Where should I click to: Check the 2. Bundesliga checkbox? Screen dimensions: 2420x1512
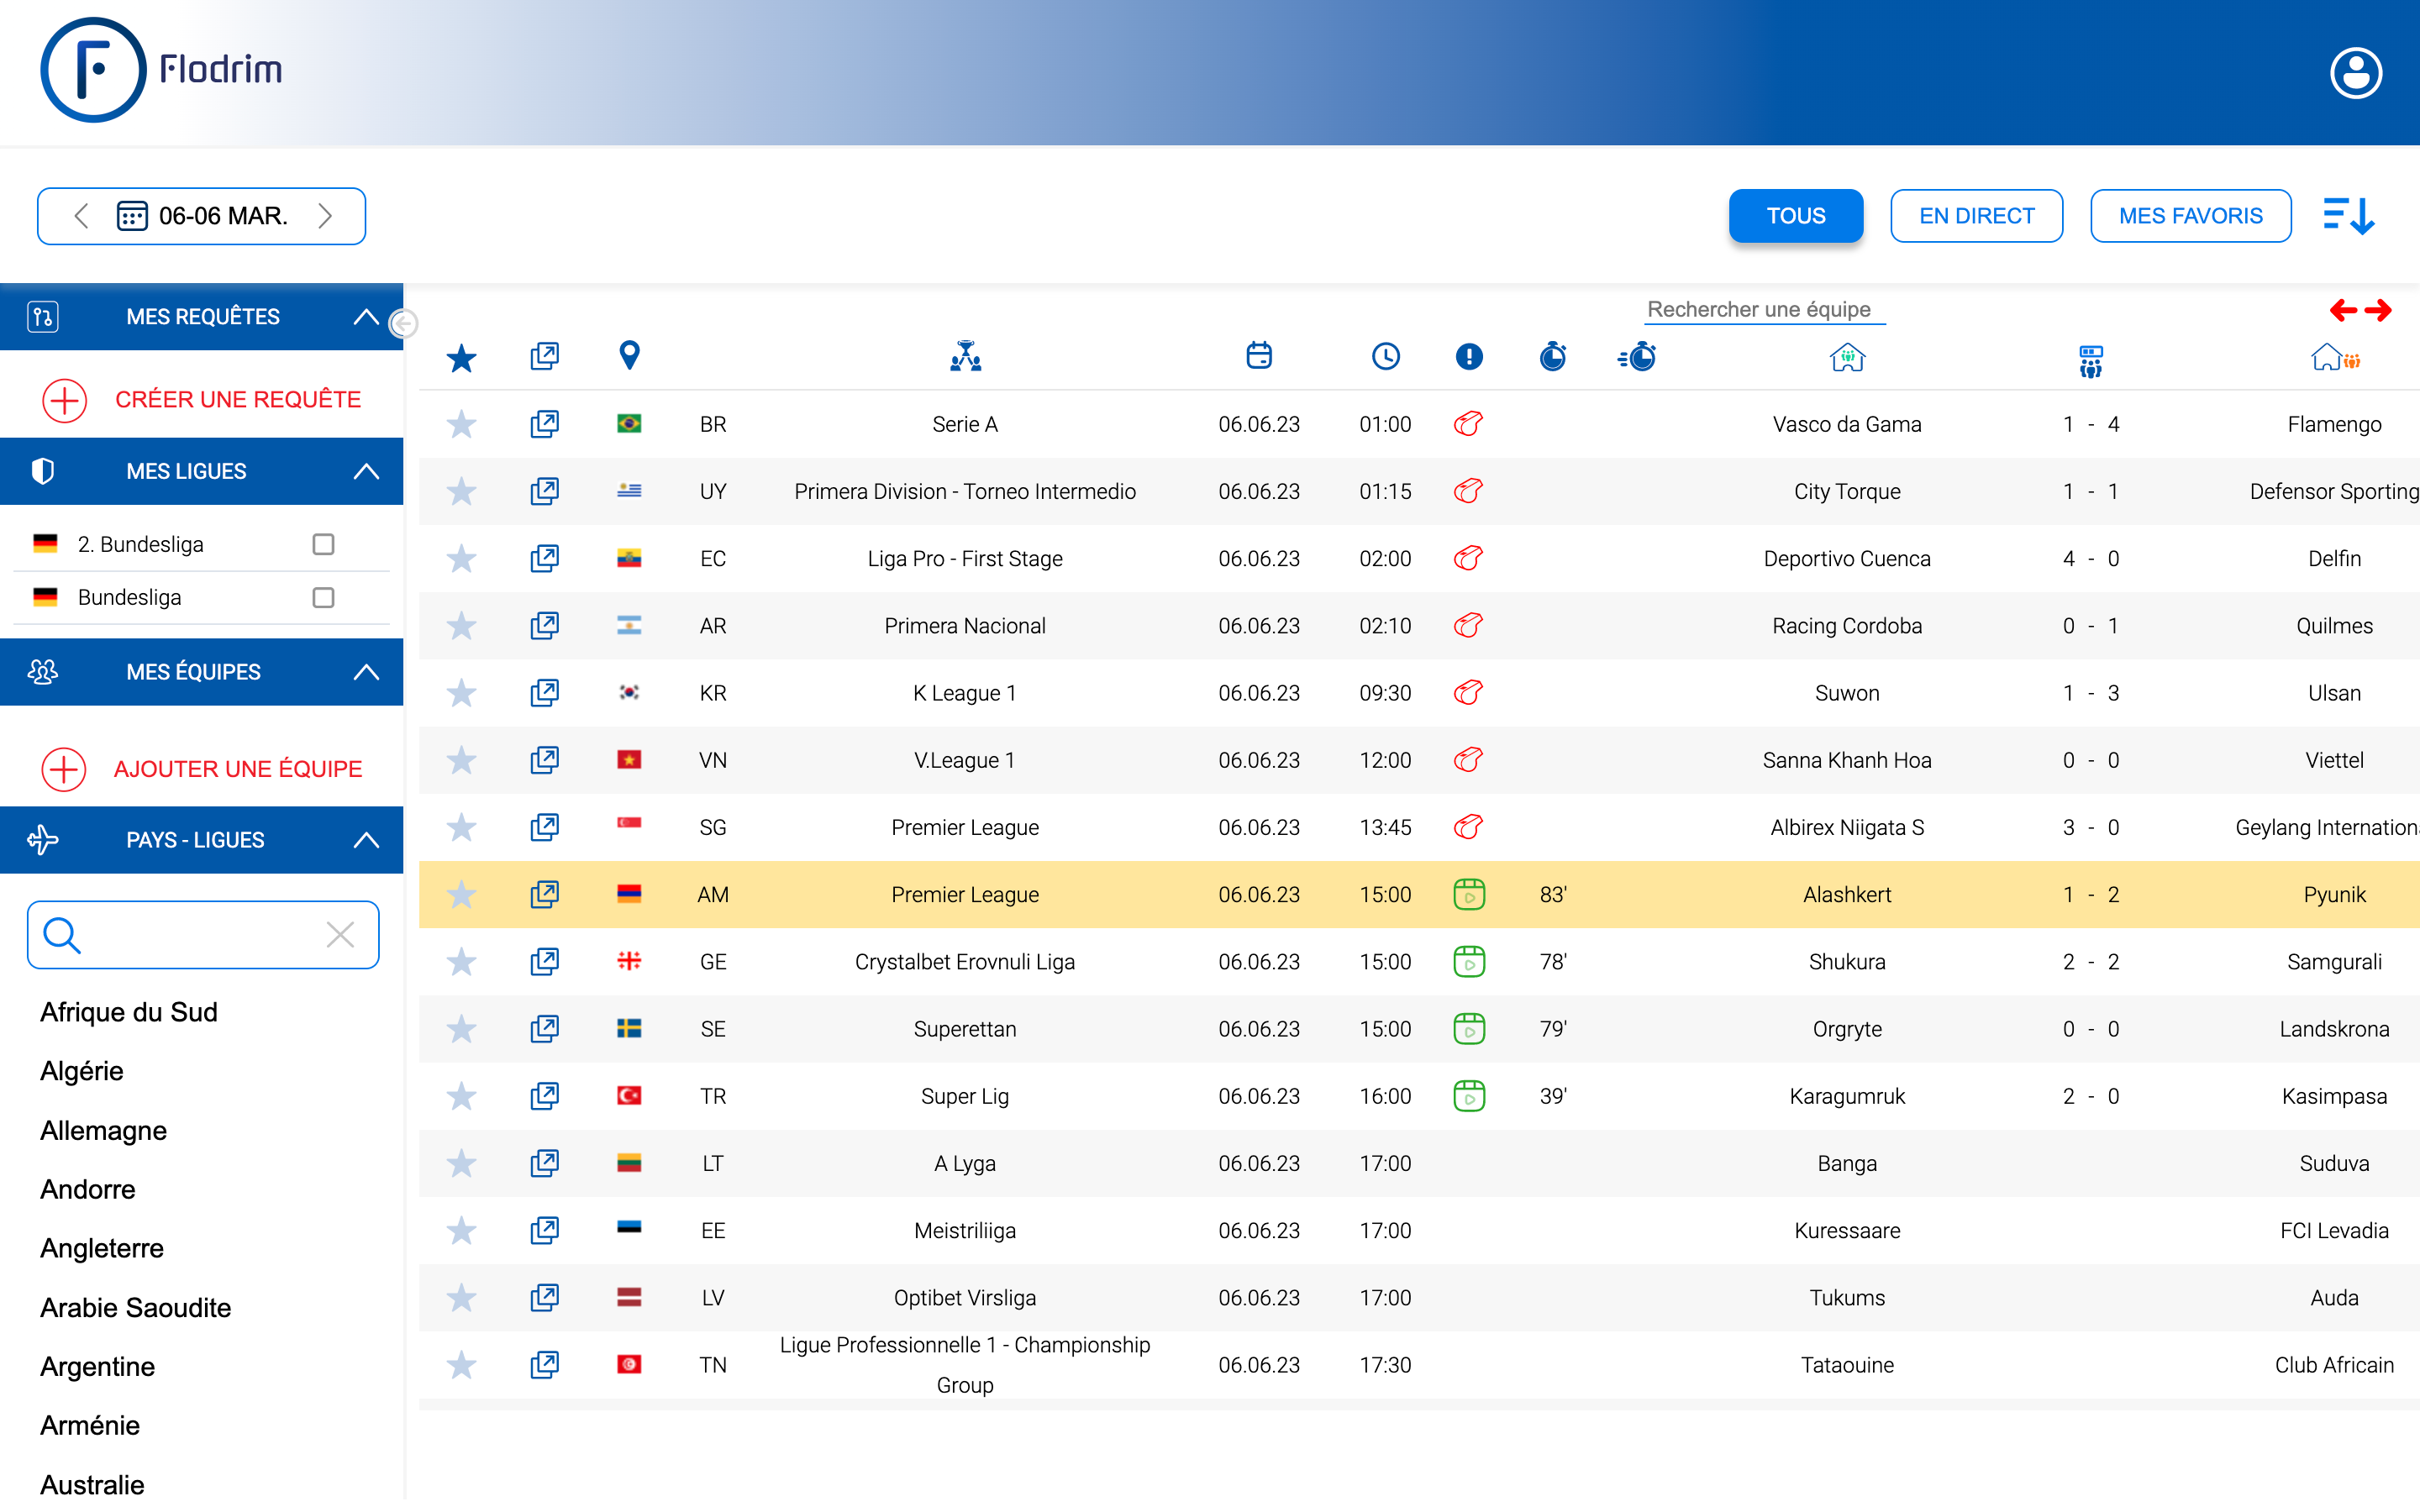323,544
